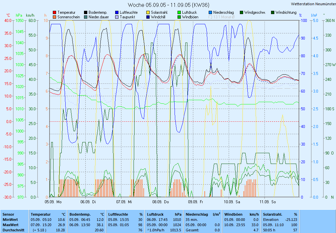Click the timestamp 06.09. 13:50

point(80,225)
